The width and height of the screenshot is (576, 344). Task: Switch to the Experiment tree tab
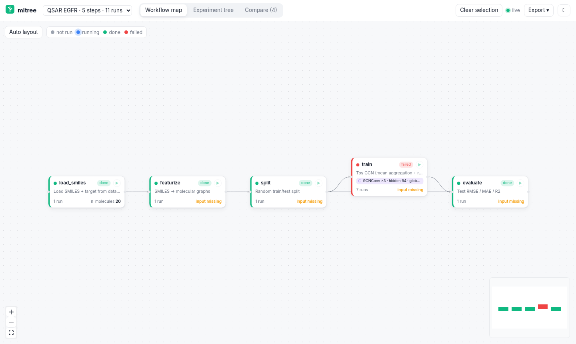[213, 10]
